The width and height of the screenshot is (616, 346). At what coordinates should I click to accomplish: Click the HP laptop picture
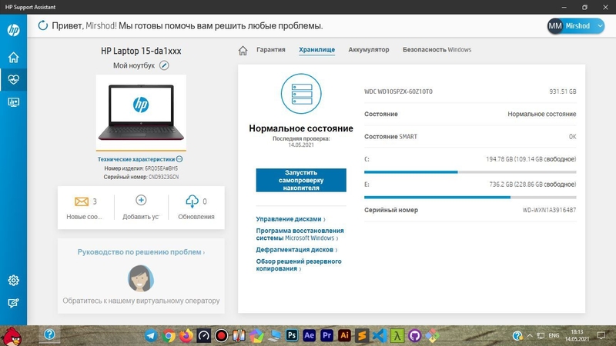pos(141,112)
